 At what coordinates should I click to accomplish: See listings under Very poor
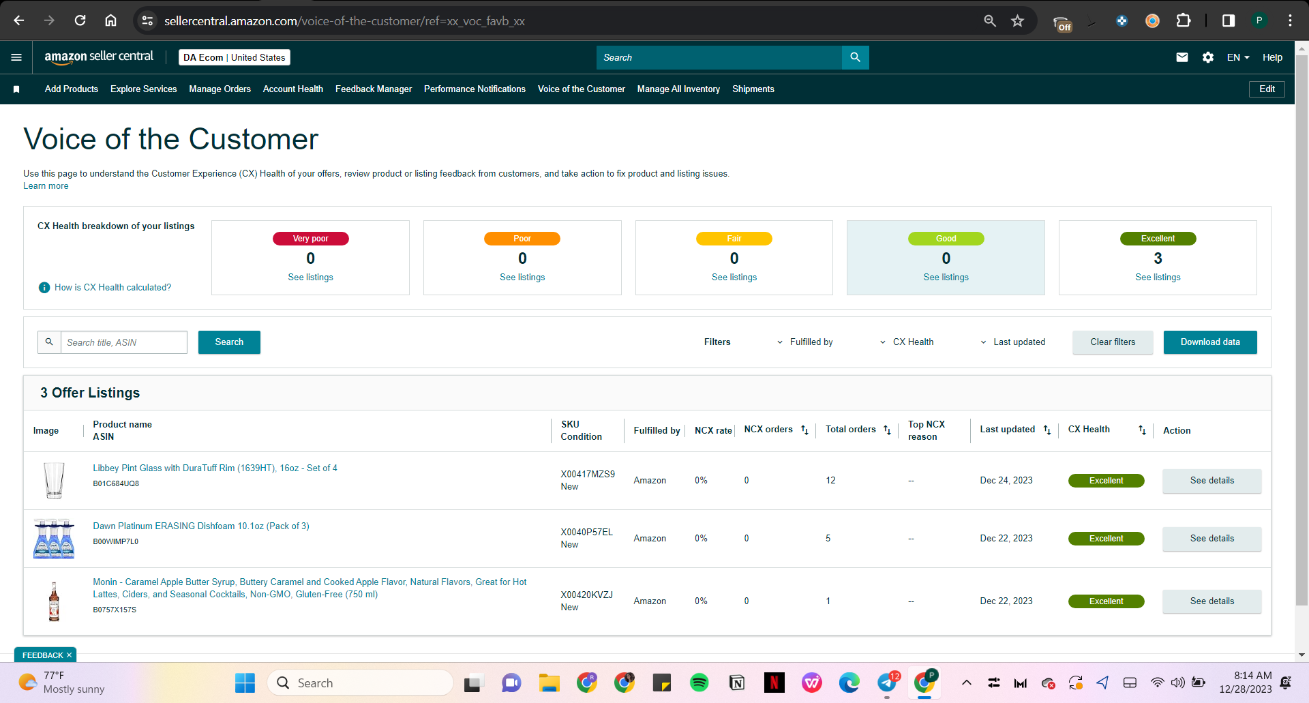(x=310, y=278)
